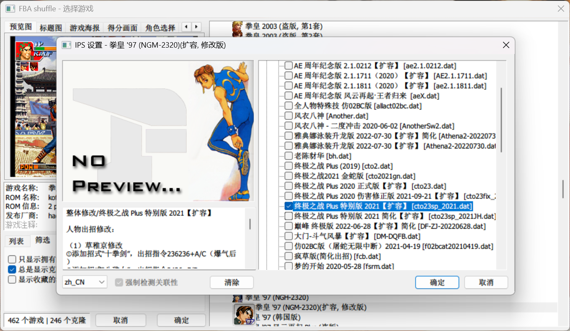This screenshot has width=570, height=331.
Task: Uncheck 终极之战 Plus 特别版 2021 [cto23sp_2021.dat]
Action: (x=289, y=206)
